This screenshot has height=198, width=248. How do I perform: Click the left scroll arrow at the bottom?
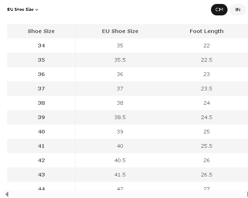[7, 194]
